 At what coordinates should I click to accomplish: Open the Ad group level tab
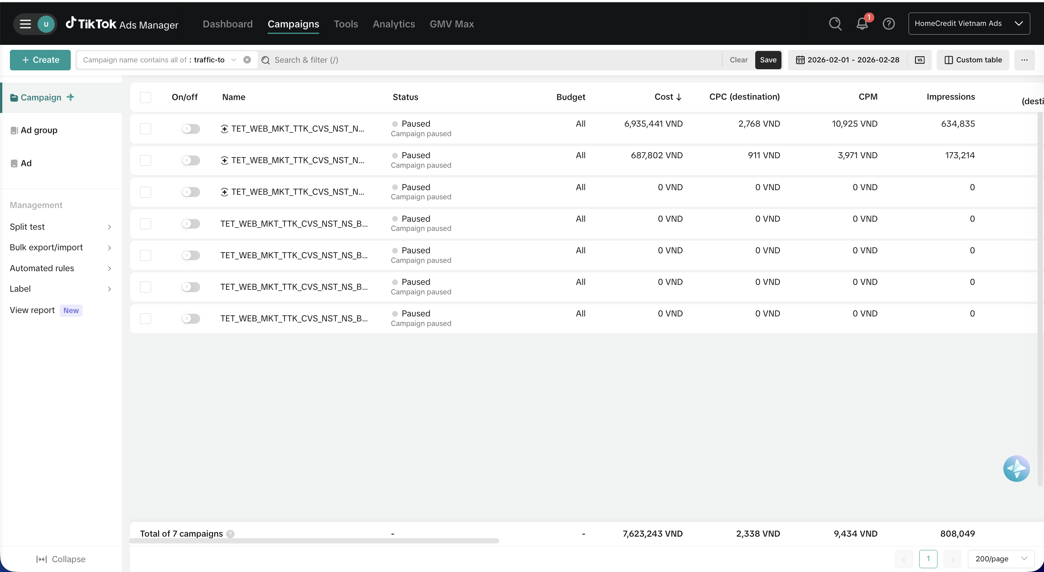[x=39, y=130]
